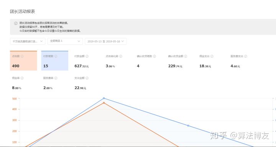The image size is (276, 147).
Task: Click the 300 label on chart axis
Action: (x=15, y=121)
